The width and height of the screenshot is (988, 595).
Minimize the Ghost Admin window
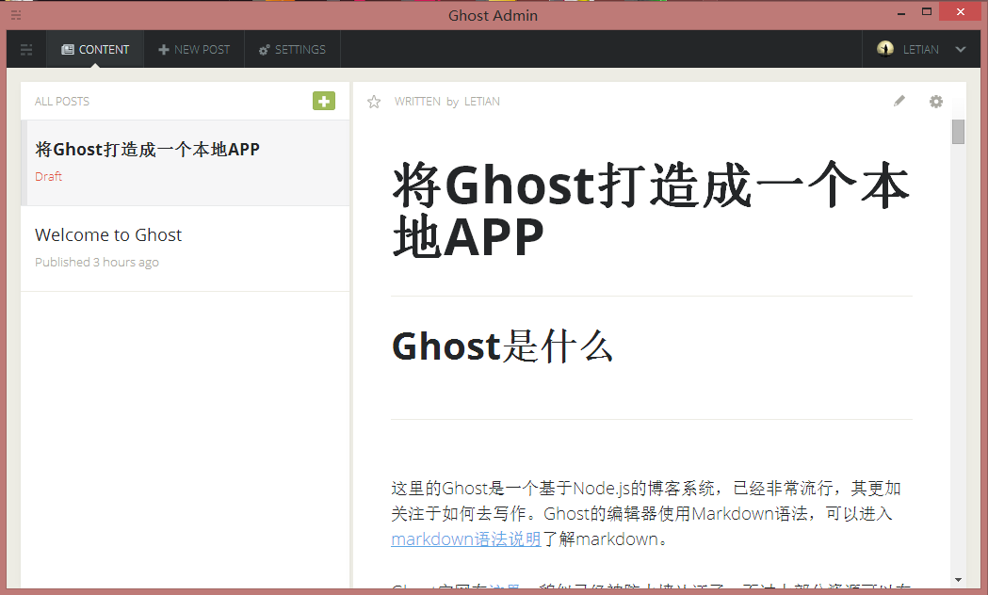point(901,12)
